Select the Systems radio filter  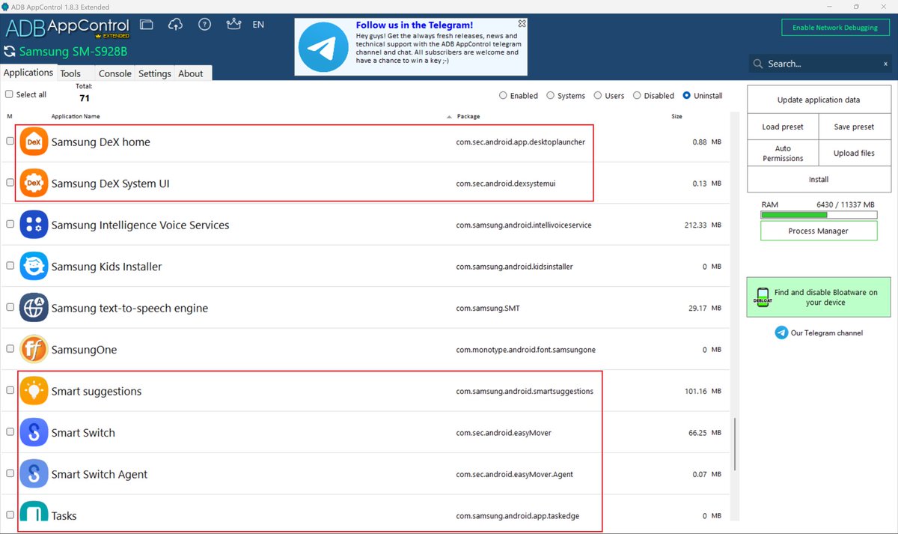[551, 96]
